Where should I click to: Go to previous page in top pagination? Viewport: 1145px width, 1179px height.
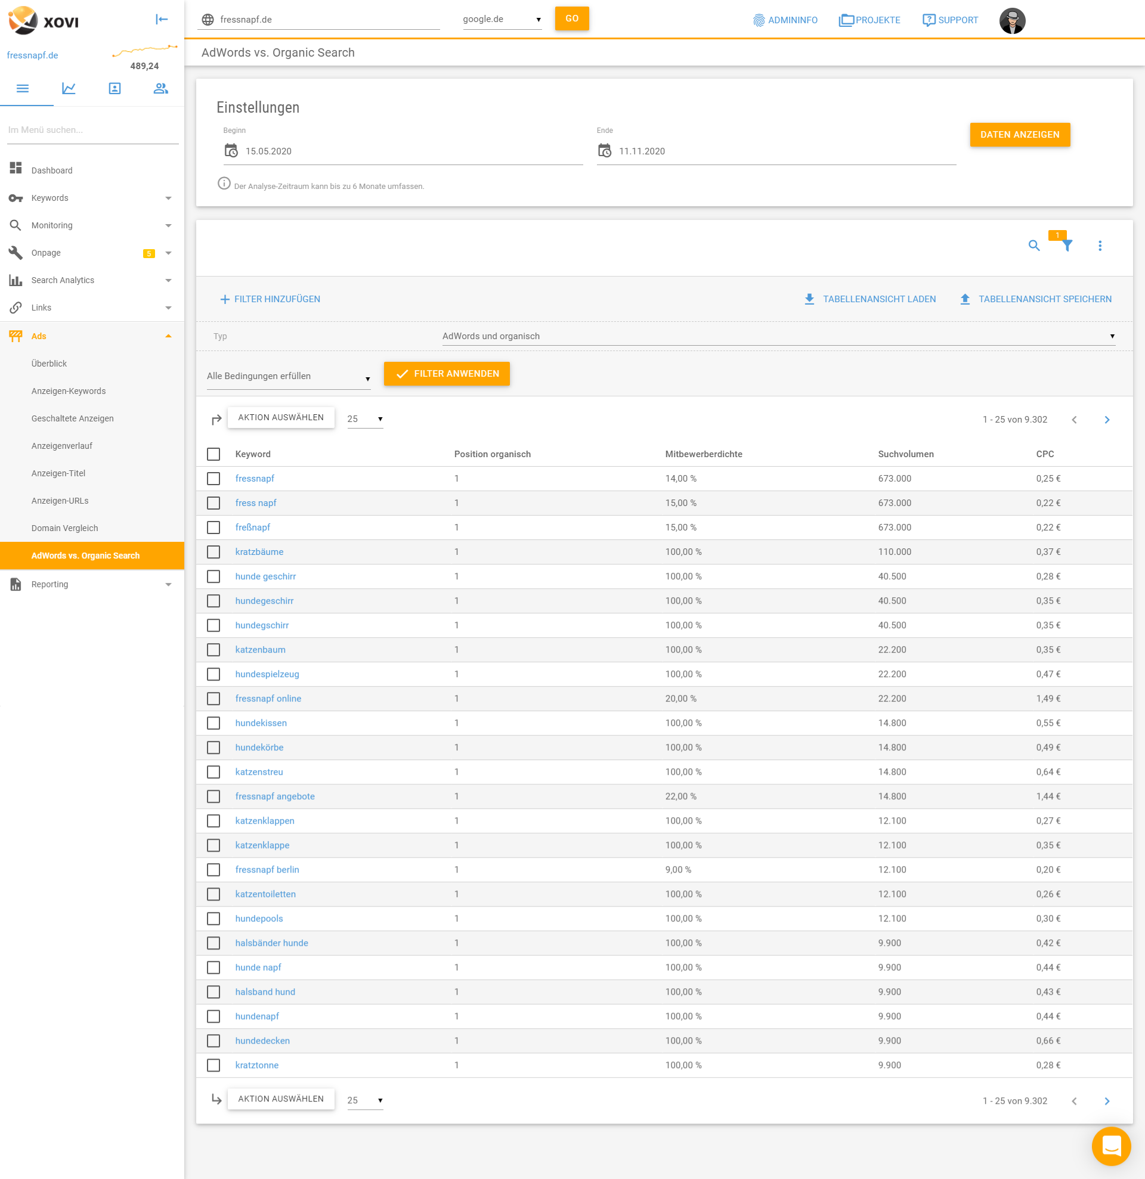tap(1074, 419)
